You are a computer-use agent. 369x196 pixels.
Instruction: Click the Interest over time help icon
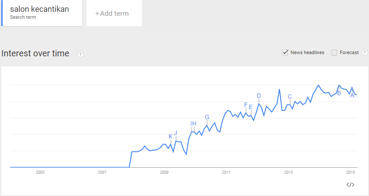click(x=80, y=55)
